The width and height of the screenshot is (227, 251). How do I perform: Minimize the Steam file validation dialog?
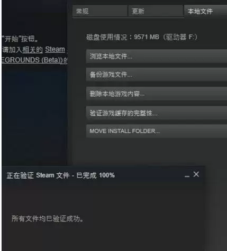(x=187, y=176)
